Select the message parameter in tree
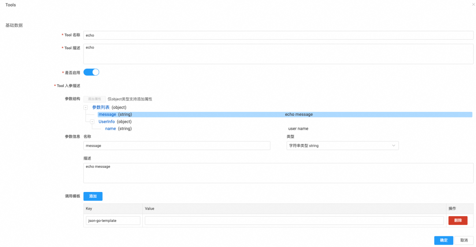Image resolution: width=476 pixels, height=247 pixels. coord(107,114)
